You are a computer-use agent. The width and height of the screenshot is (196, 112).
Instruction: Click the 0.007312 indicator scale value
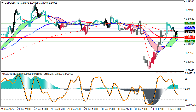click(190, 73)
